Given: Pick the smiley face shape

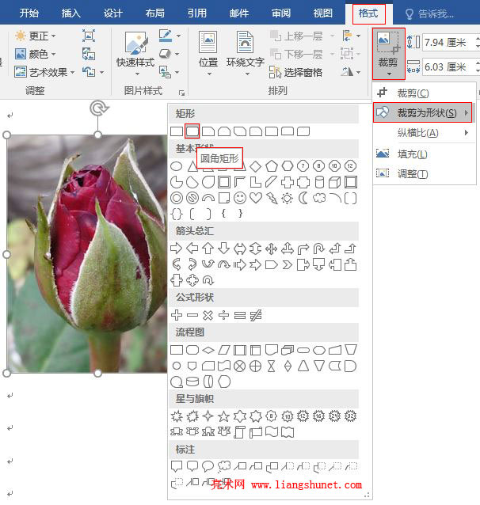Looking at the screenshot, I should 240,198.
